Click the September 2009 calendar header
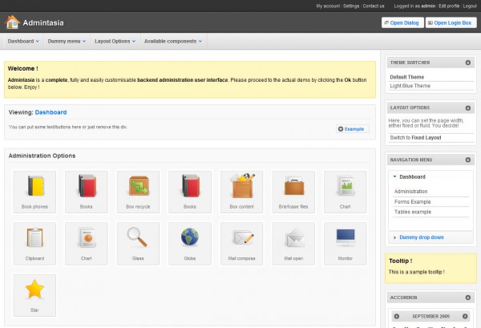This screenshot has width=481, height=328. tap(430, 316)
